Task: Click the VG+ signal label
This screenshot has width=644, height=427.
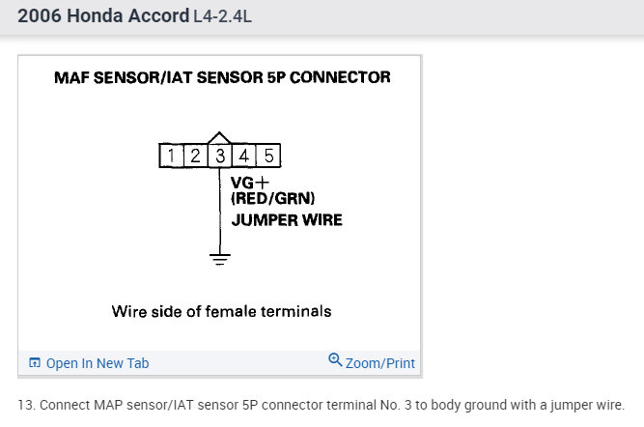Action: [250, 183]
